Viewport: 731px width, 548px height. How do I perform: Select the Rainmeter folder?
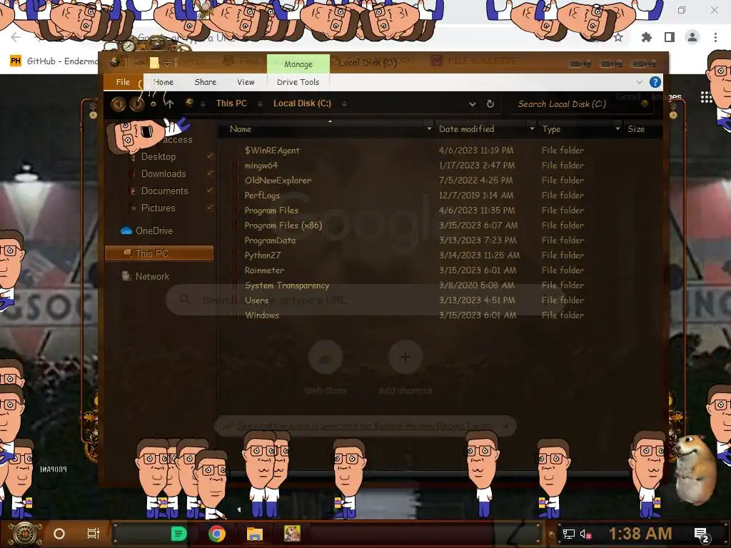(264, 270)
